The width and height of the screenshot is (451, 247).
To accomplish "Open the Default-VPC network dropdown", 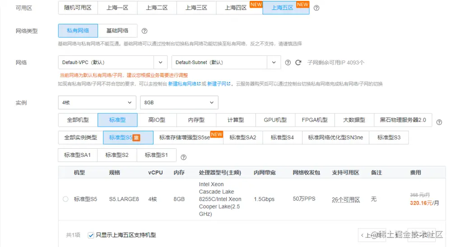I will [x=112, y=62].
